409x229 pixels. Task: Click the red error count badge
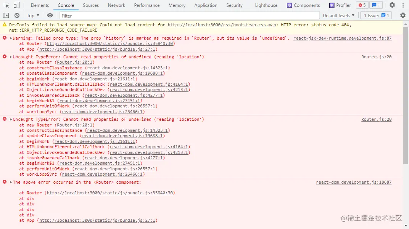coord(362,5)
